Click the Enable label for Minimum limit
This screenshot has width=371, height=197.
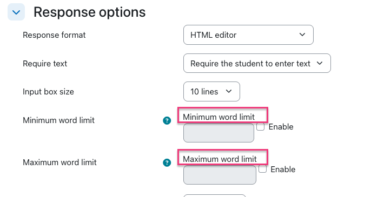[281, 127]
